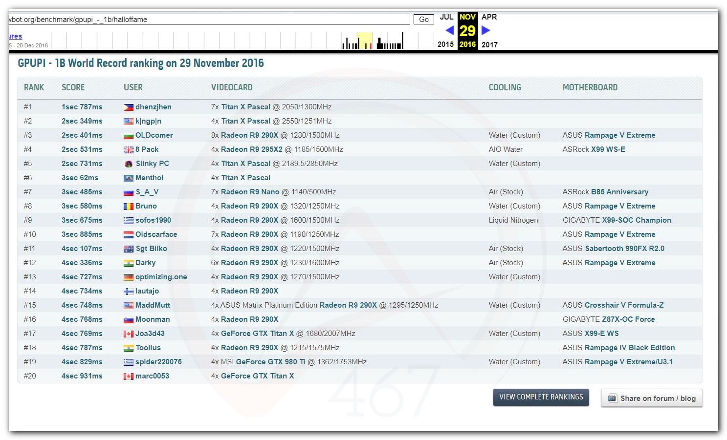Click the Australian flag next to Sgt Bilko
The image size is (727, 440).
[x=128, y=249]
